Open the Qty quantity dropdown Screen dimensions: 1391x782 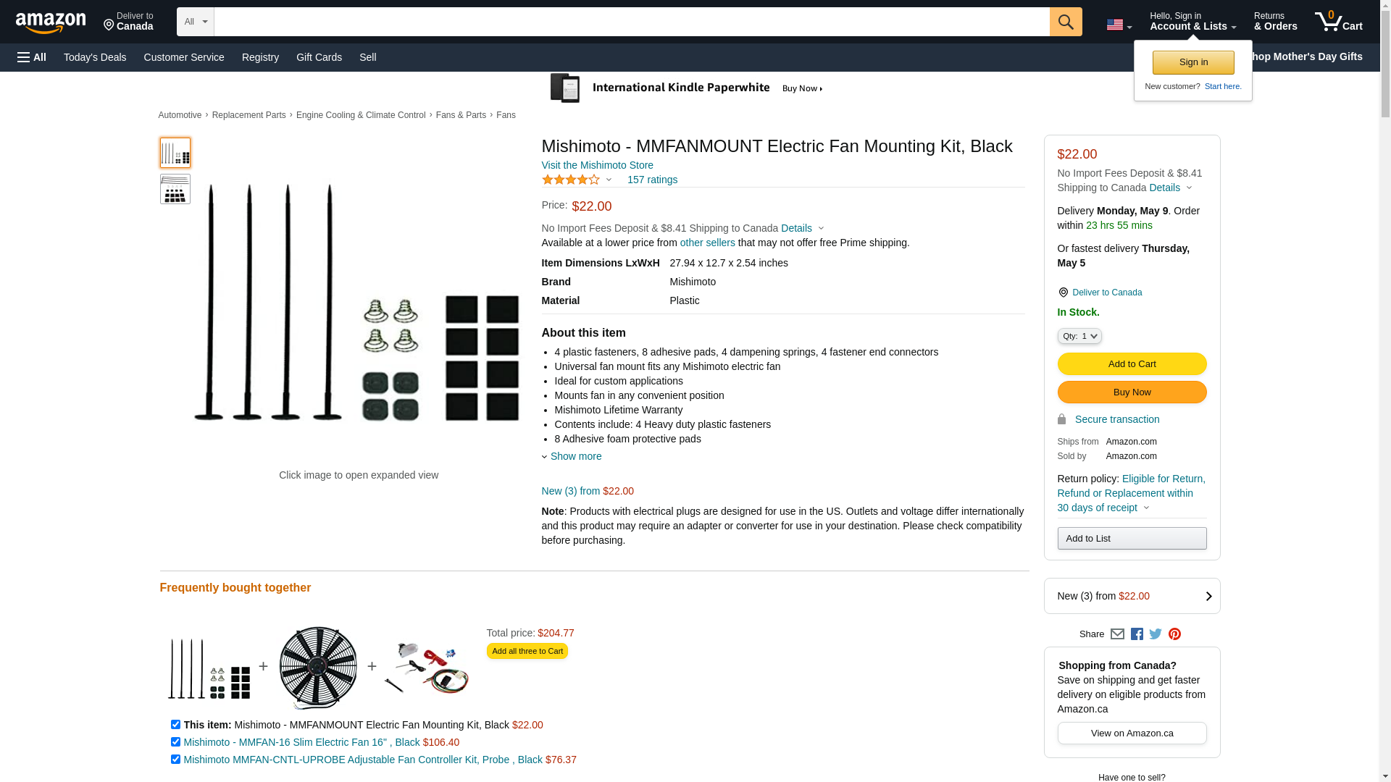(1079, 336)
